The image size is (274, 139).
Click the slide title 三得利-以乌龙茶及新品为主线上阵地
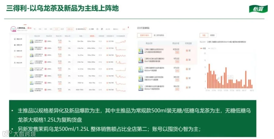(x=62, y=8)
